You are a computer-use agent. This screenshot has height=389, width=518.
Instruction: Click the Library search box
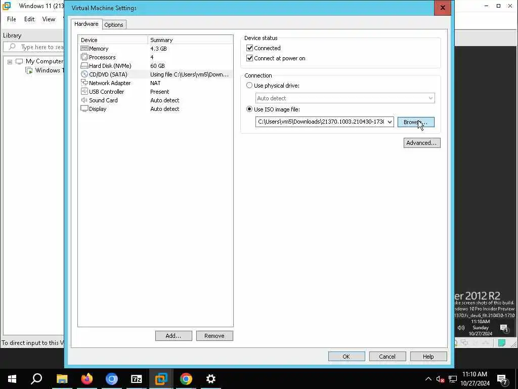coord(34,47)
